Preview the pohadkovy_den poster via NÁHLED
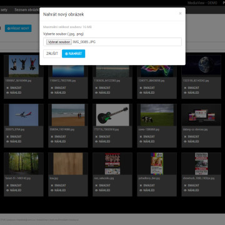 click(147, 190)
